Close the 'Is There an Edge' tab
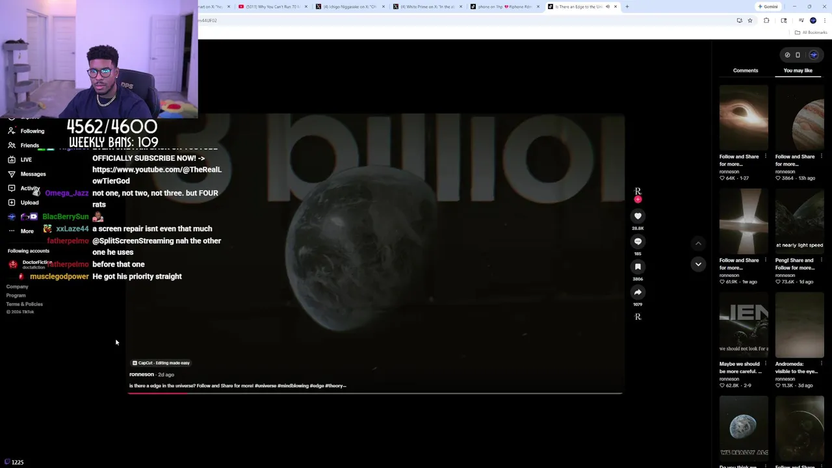This screenshot has height=468, width=832. click(x=616, y=6)
